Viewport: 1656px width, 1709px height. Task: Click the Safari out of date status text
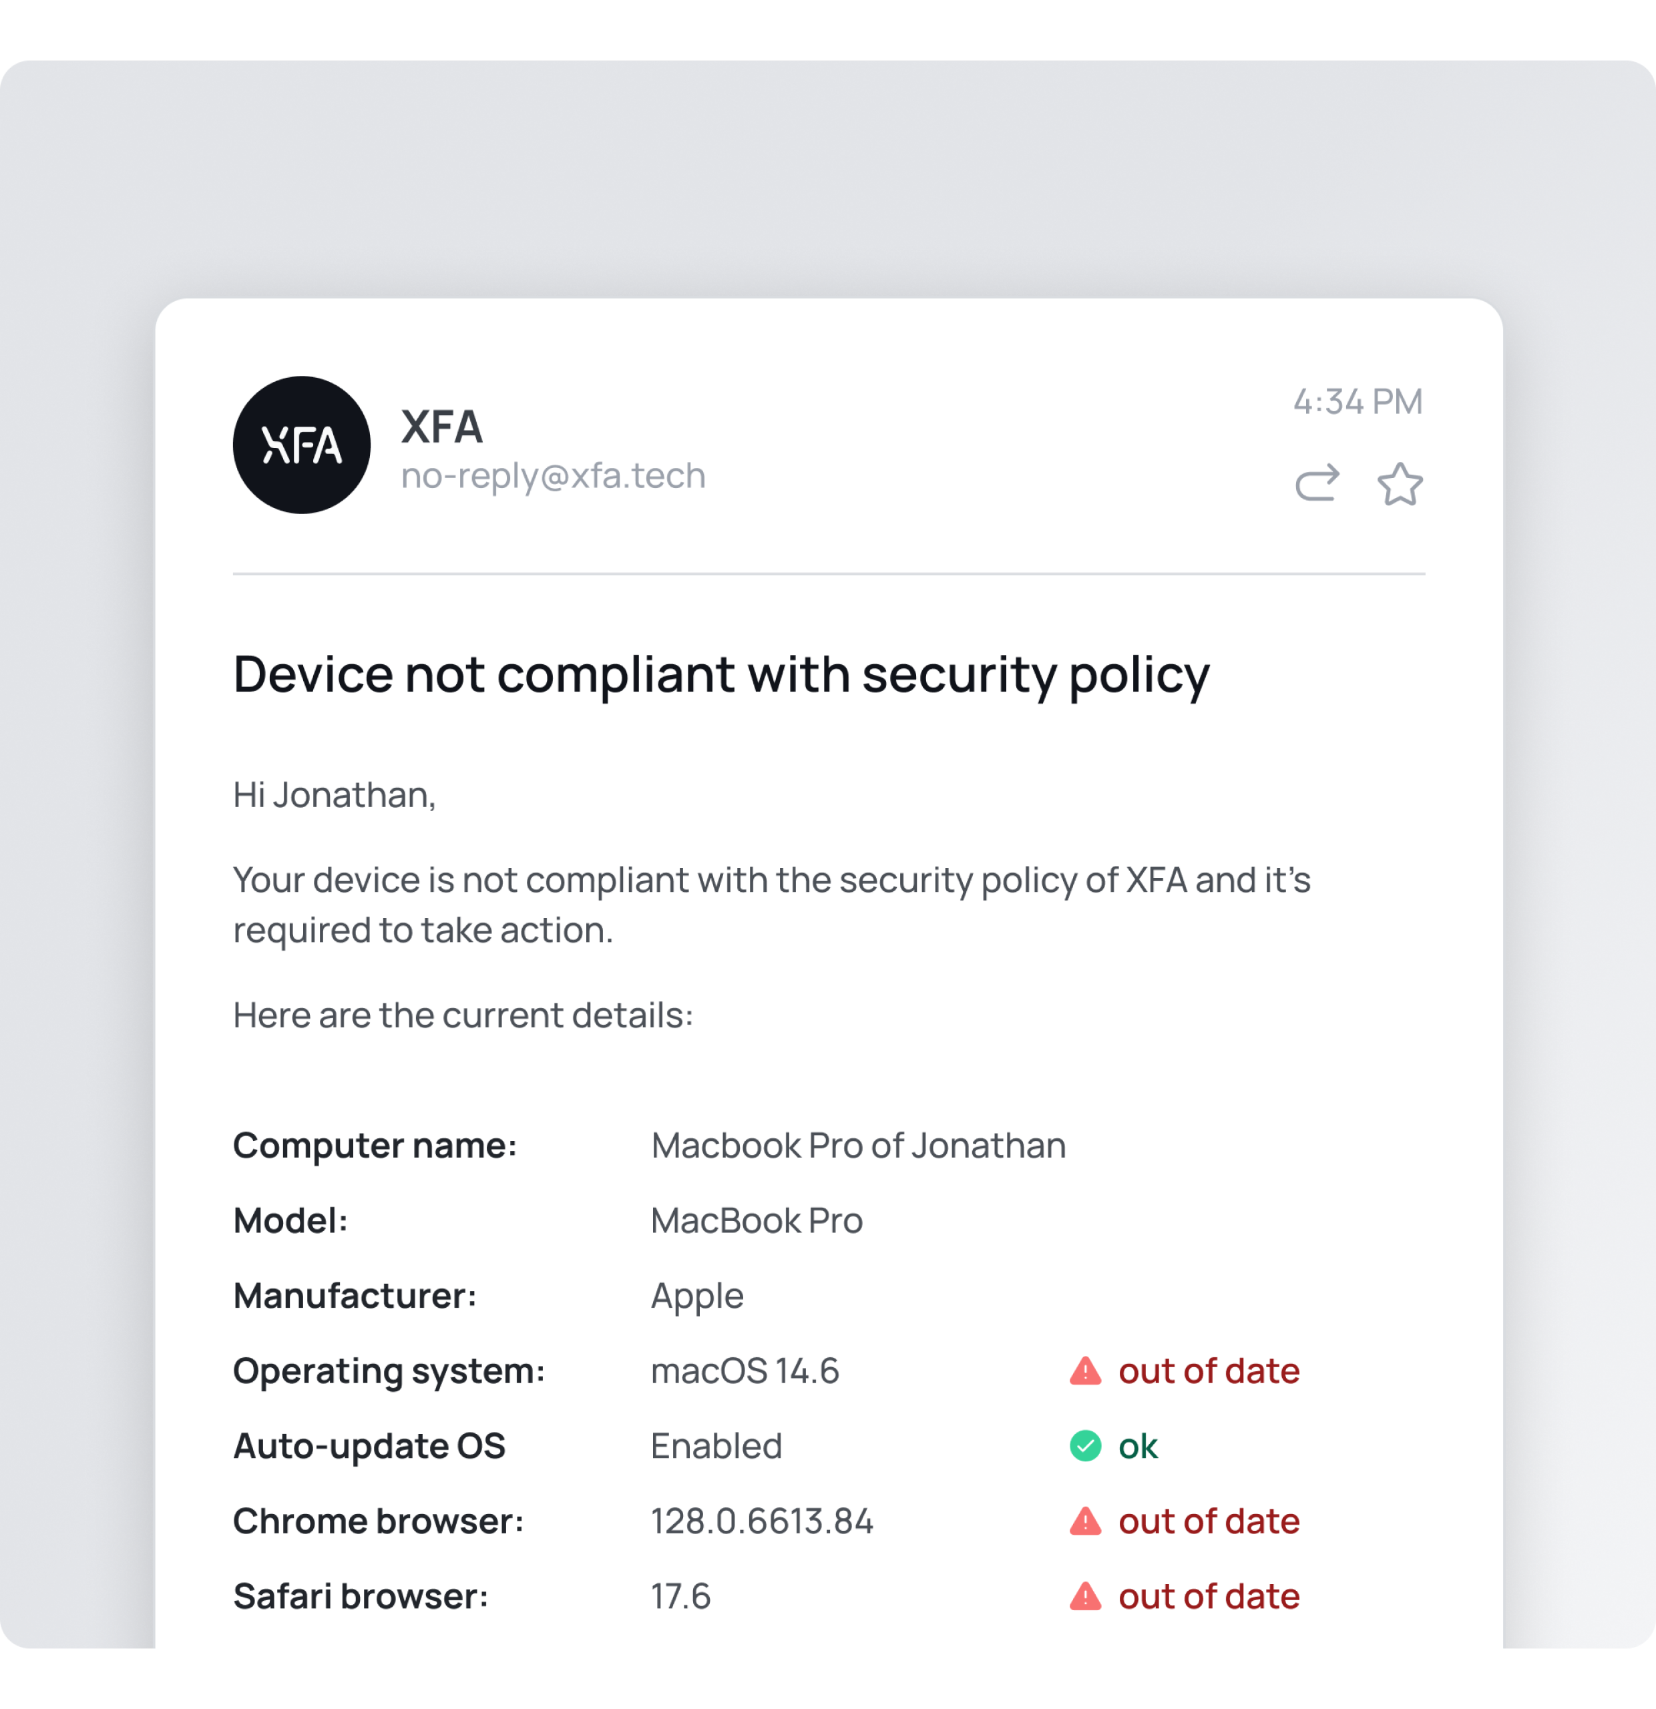tap(1209, 1596)
